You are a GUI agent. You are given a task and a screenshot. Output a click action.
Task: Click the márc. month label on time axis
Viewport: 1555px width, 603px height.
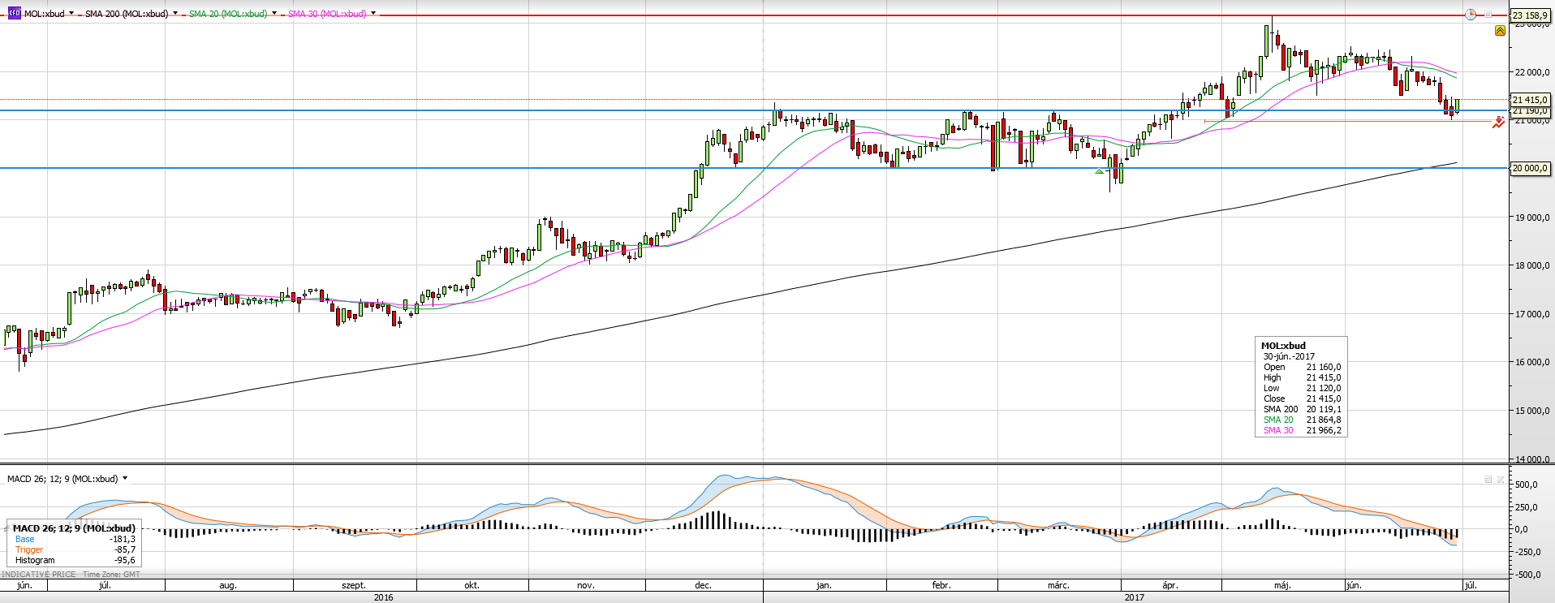point(1058,585)
